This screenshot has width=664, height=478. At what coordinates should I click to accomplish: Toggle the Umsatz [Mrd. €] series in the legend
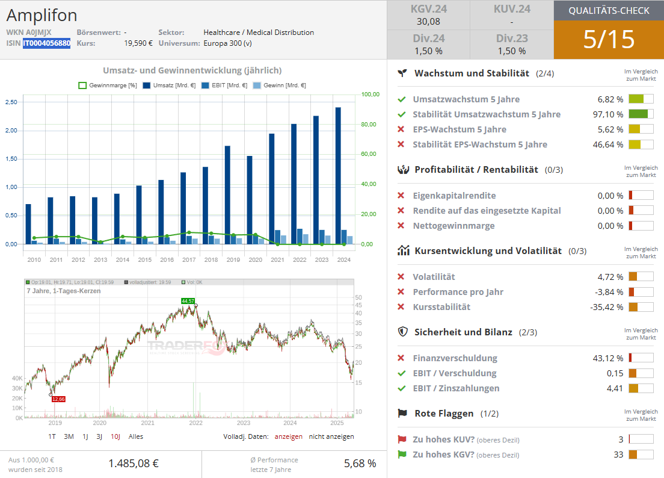tap(169, 85)
